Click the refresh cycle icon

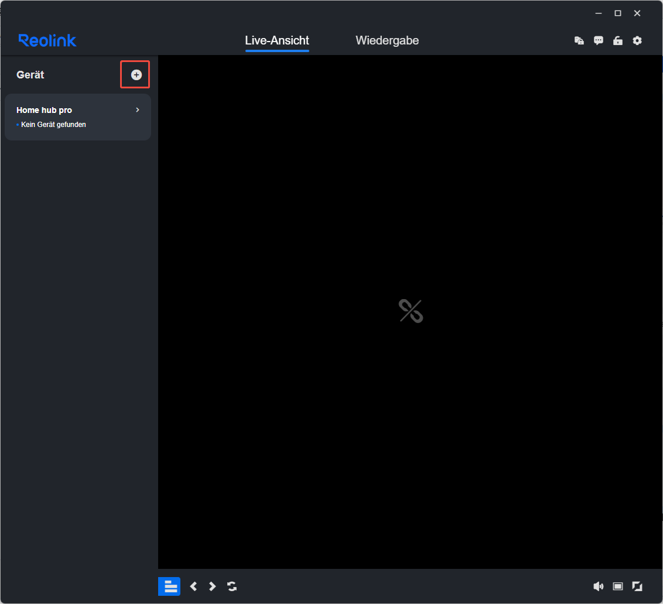[232, 586]
